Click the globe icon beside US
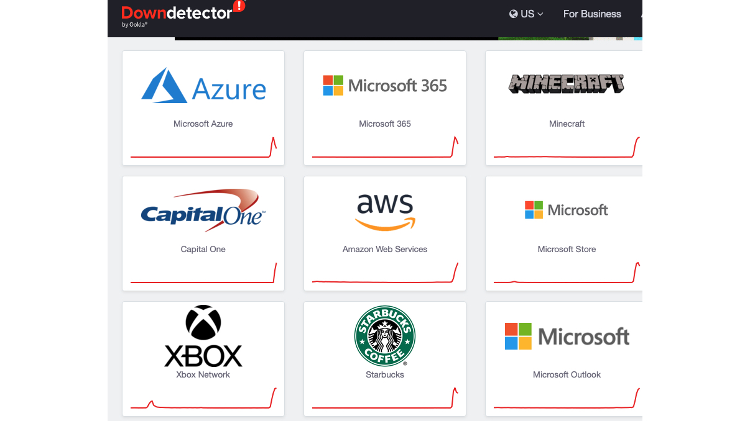 514,14
